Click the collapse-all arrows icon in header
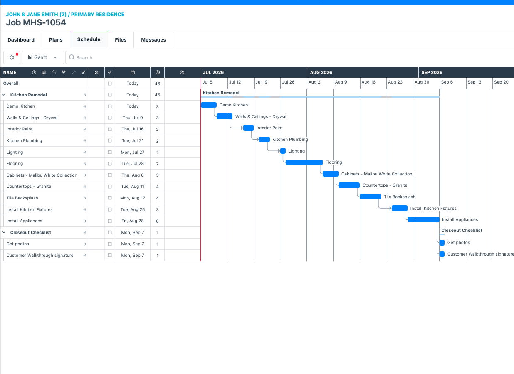The width and height of the screenshot is (514, 374). [x=84, y=72]
